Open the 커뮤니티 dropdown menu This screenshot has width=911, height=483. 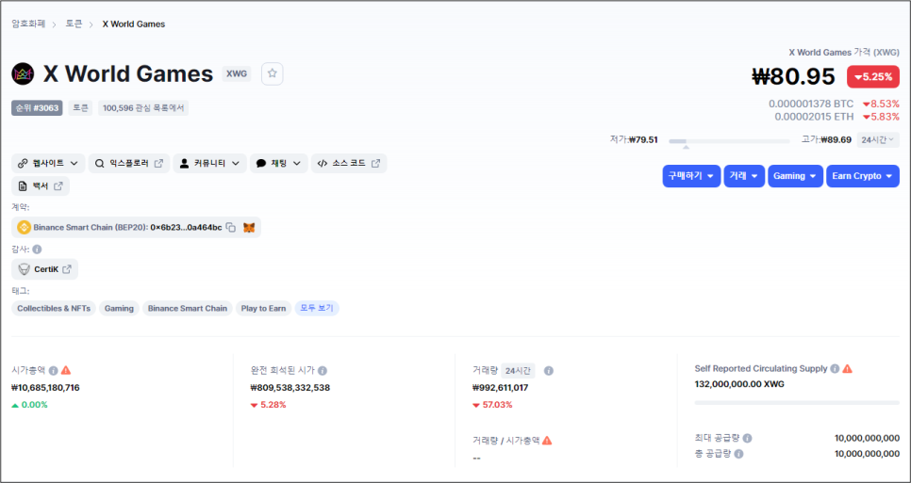click(209, 164)
